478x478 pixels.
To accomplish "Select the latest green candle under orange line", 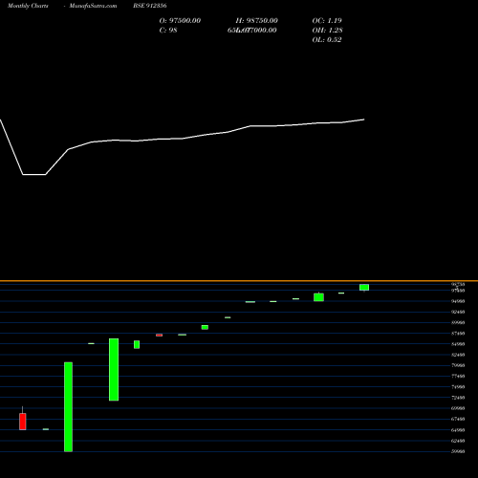I will tap(364, 288).
